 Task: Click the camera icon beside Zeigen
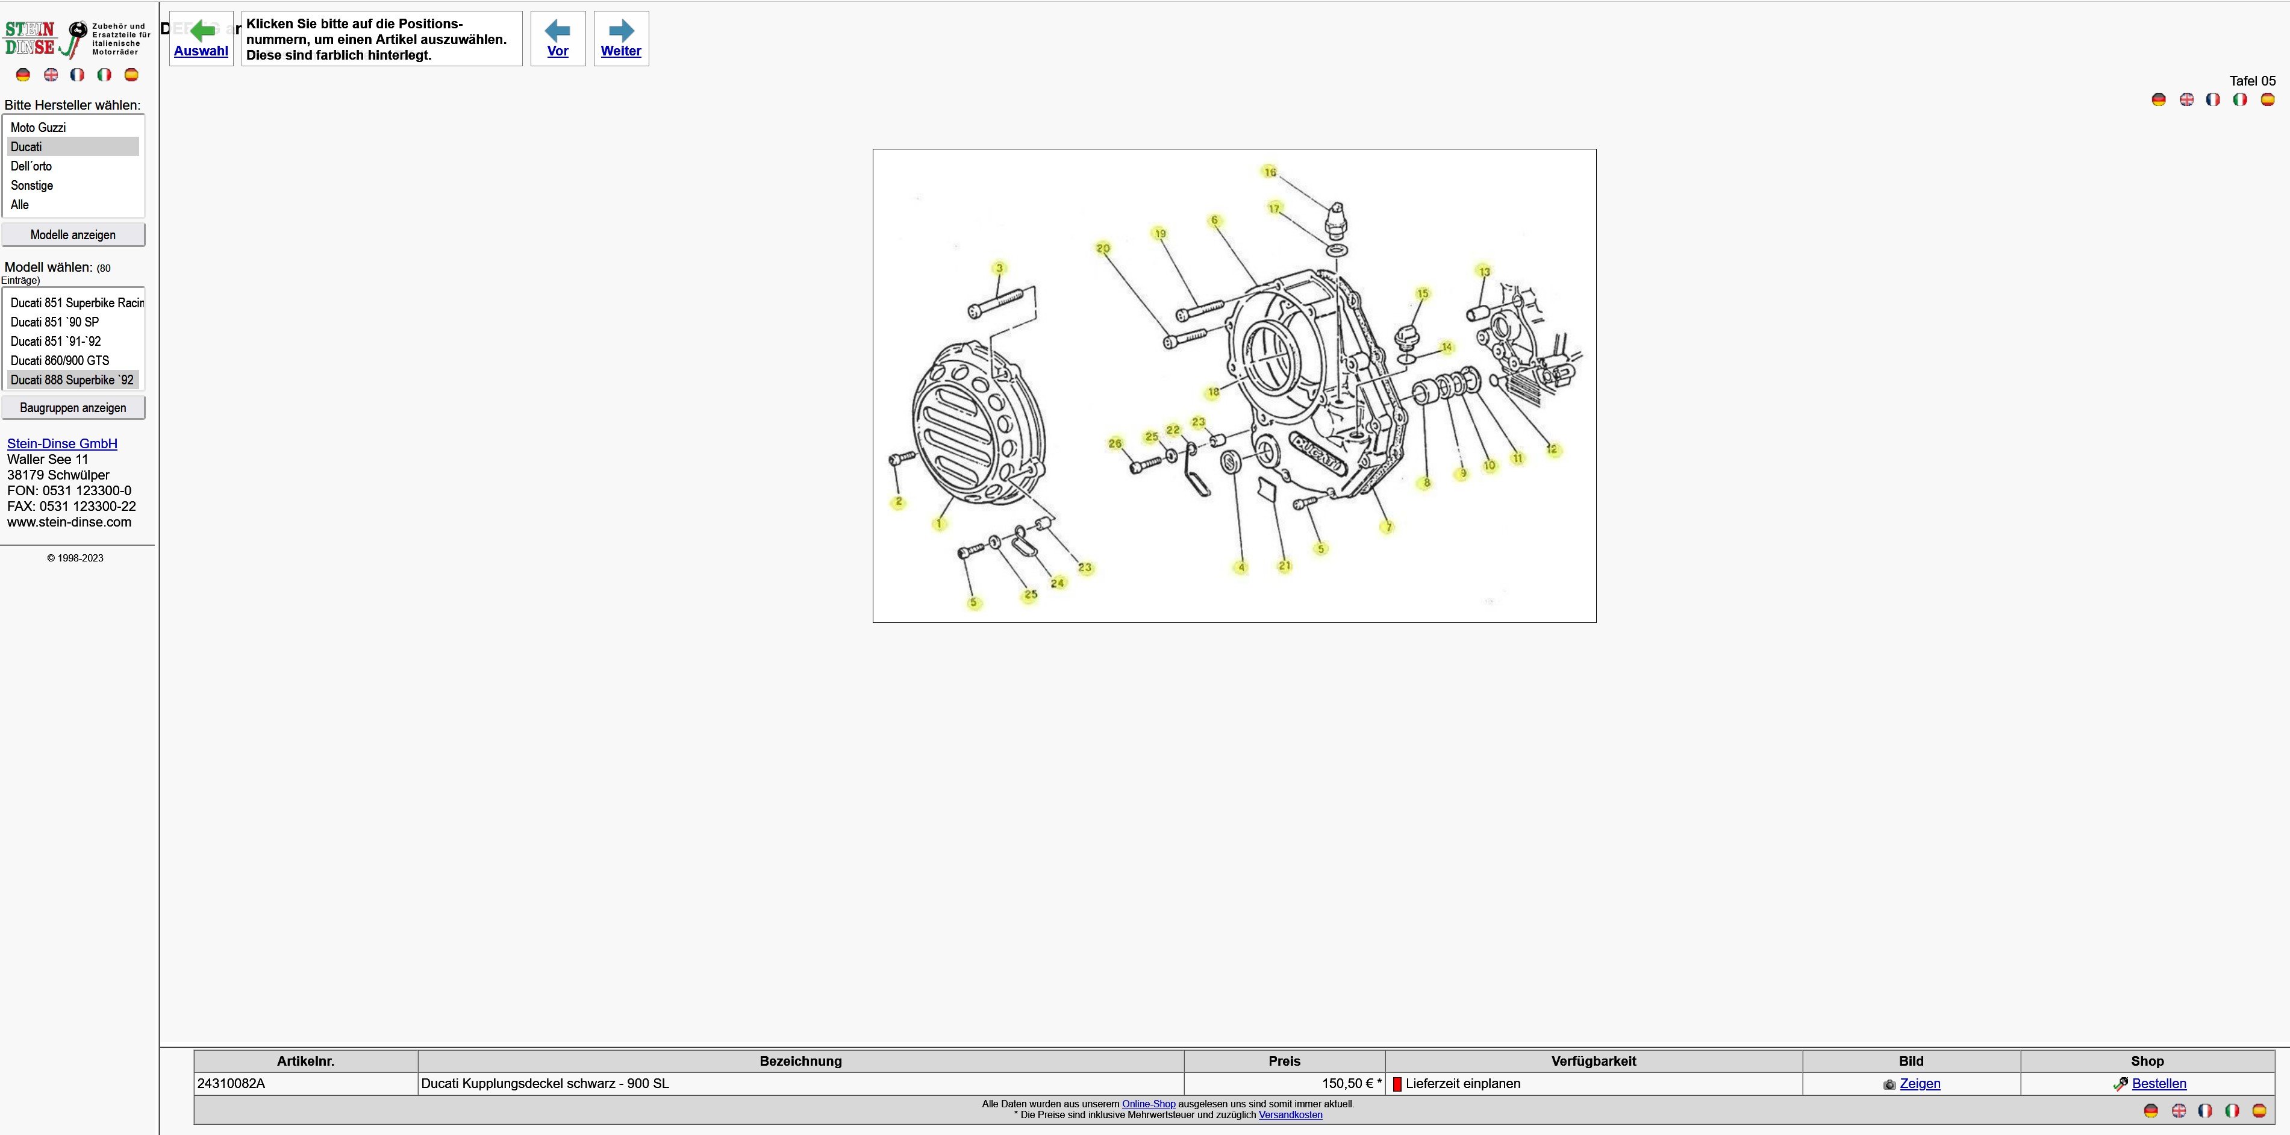(1889, 1084)
